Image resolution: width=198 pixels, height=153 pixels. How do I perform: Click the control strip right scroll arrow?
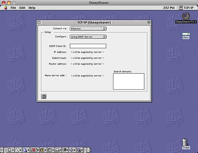coord(85,150)
